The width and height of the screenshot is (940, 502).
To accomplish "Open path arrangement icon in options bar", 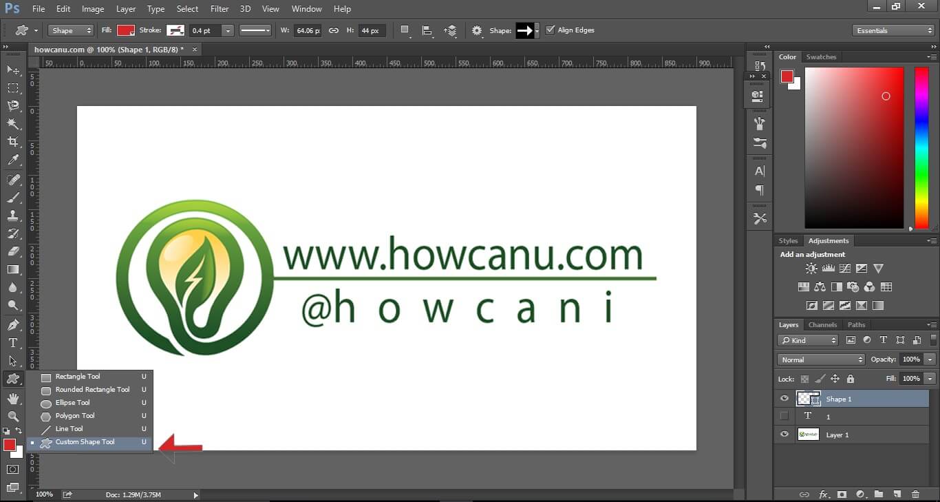I will [450, 30].
